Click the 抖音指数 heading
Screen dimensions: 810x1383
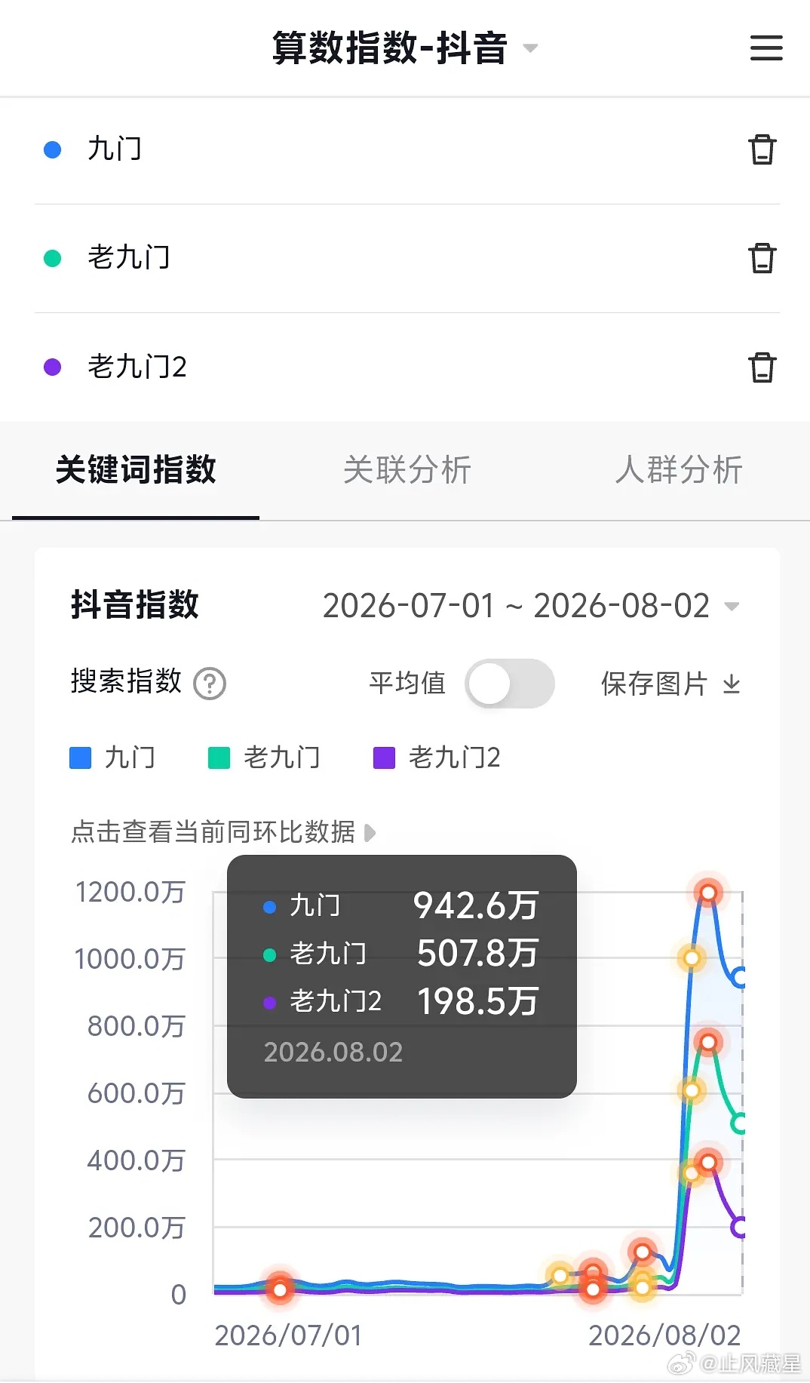click(x=135, y=605)
